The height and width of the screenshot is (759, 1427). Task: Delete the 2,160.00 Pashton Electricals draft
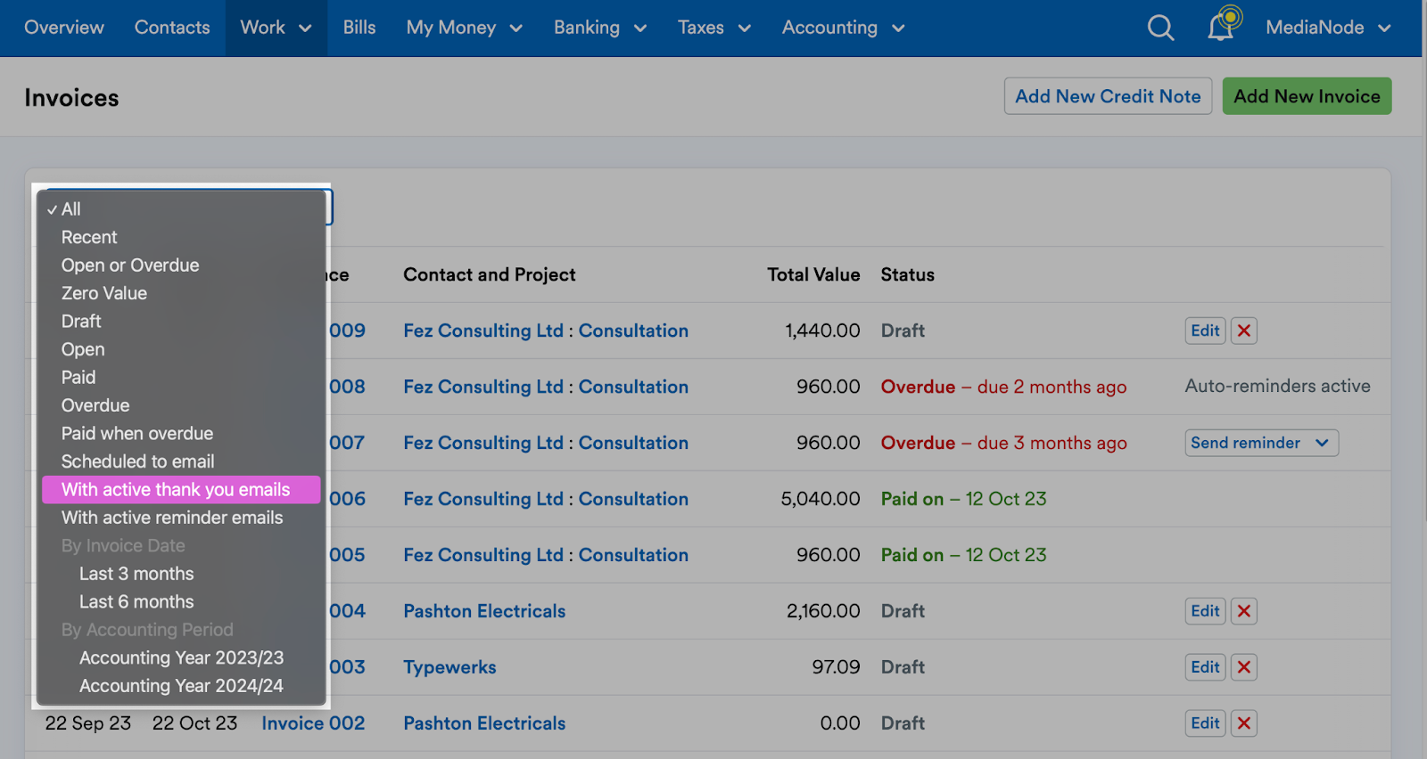click(x=1244, y=611)
